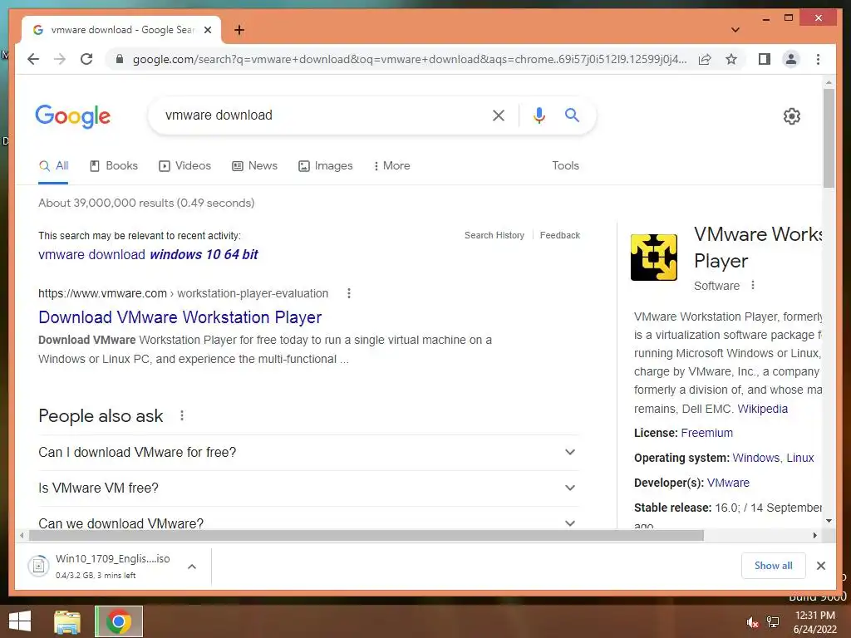This screenshot has width=851, height=638.
Task: Close the downloads bar
Action: (820, 566)
